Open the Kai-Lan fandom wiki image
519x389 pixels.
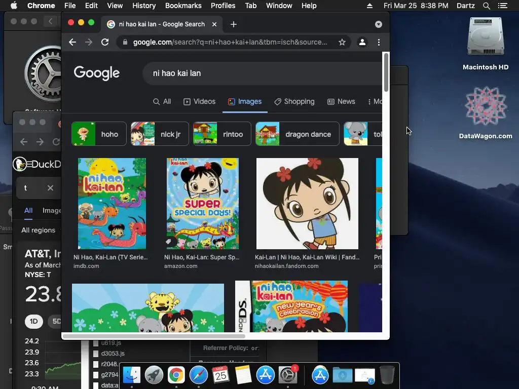307,204
